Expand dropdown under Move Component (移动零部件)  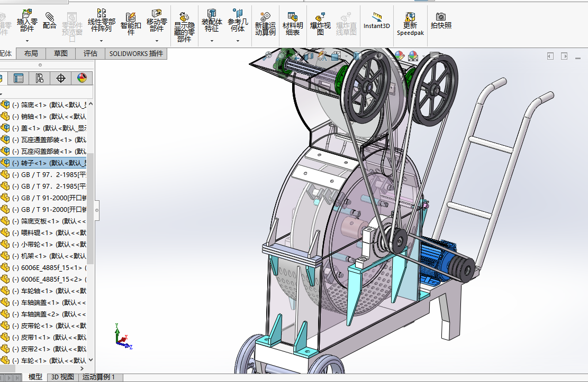[x=157, y=41]
